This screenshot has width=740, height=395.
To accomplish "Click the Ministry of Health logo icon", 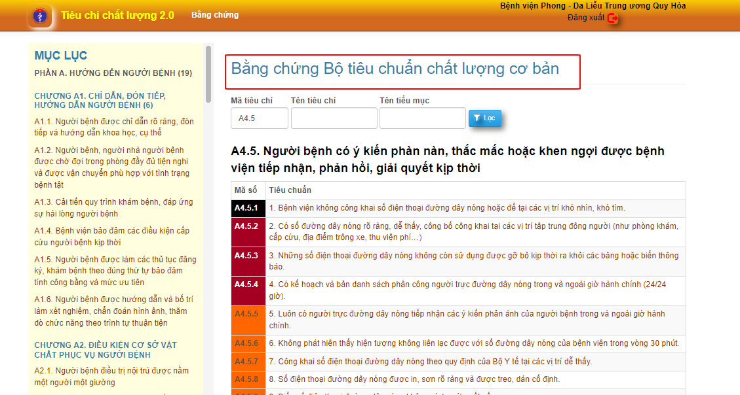I will [x=39, y=16].
